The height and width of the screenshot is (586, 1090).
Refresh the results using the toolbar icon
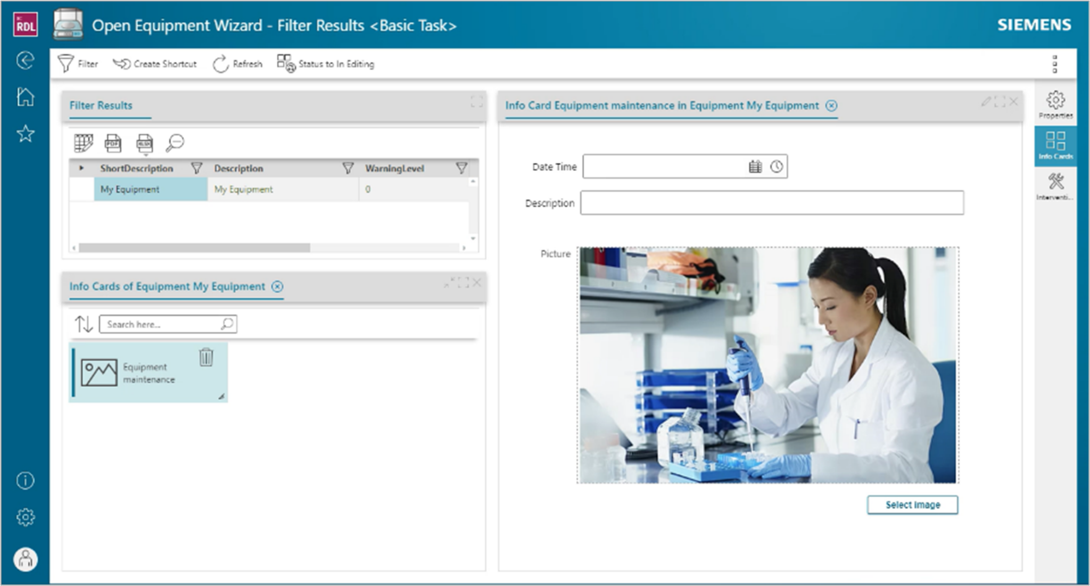pos(238,63)
